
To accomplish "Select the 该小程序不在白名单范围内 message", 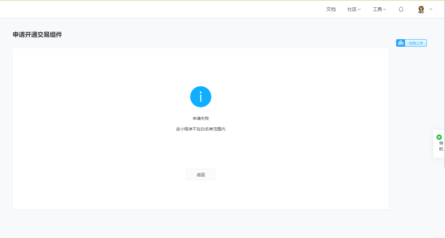I will [x=201, y=129].
